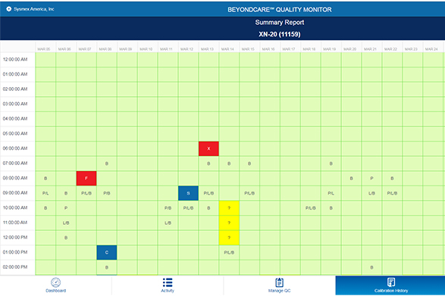445x296 pixels.
Task: Click the Manage QC tab label
Action: pos(279,291)
